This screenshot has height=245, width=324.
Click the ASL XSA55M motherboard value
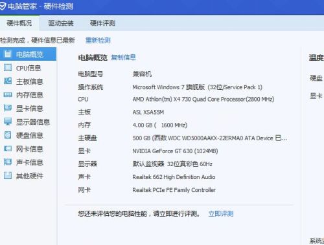(x=148, y=112)
